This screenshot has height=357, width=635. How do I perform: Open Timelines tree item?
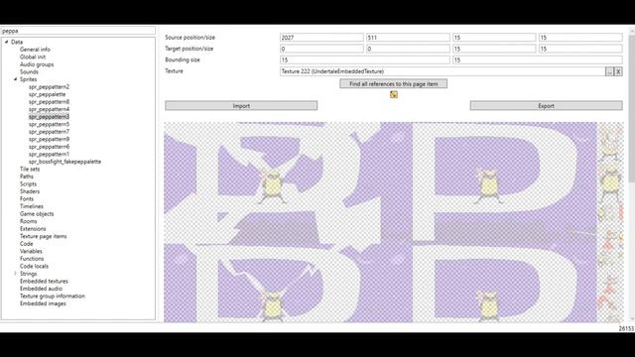tap(31, 206)
